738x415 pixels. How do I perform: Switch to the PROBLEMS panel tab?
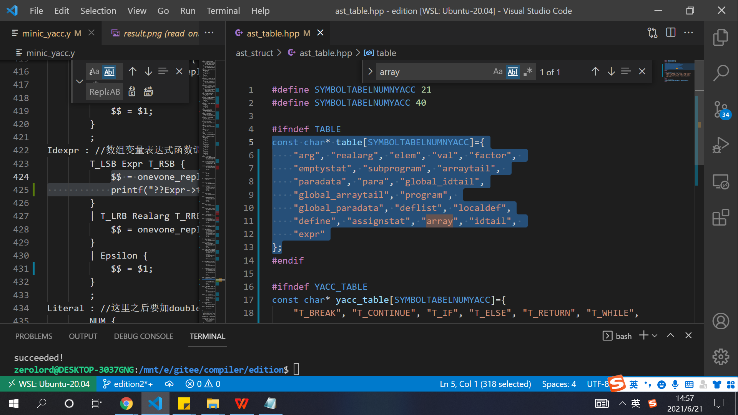tap(34, 336)
